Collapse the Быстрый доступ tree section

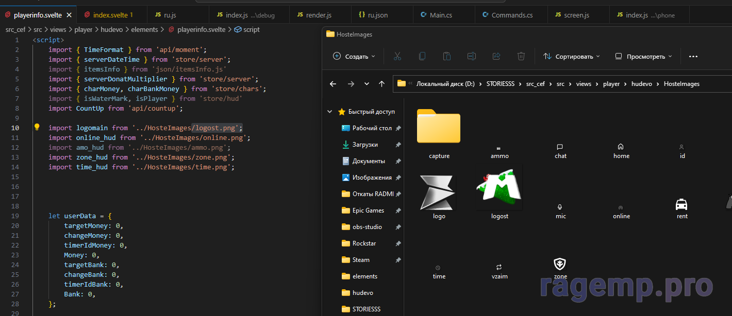tap(330, 112)
